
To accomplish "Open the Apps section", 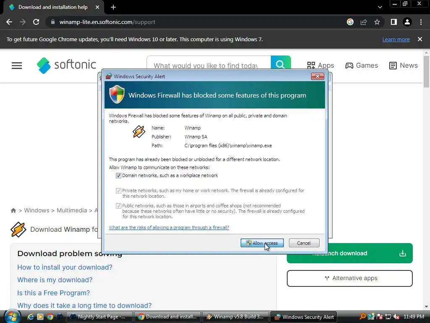I will [320, 65].
